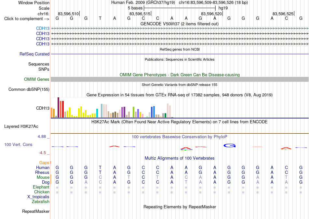Image resolution: width=309 pixels, height=219 pixels.
Task: Click '100 vertebrates Basewise Conservation by PhyloP' title
Action: [x=180, y=137]
